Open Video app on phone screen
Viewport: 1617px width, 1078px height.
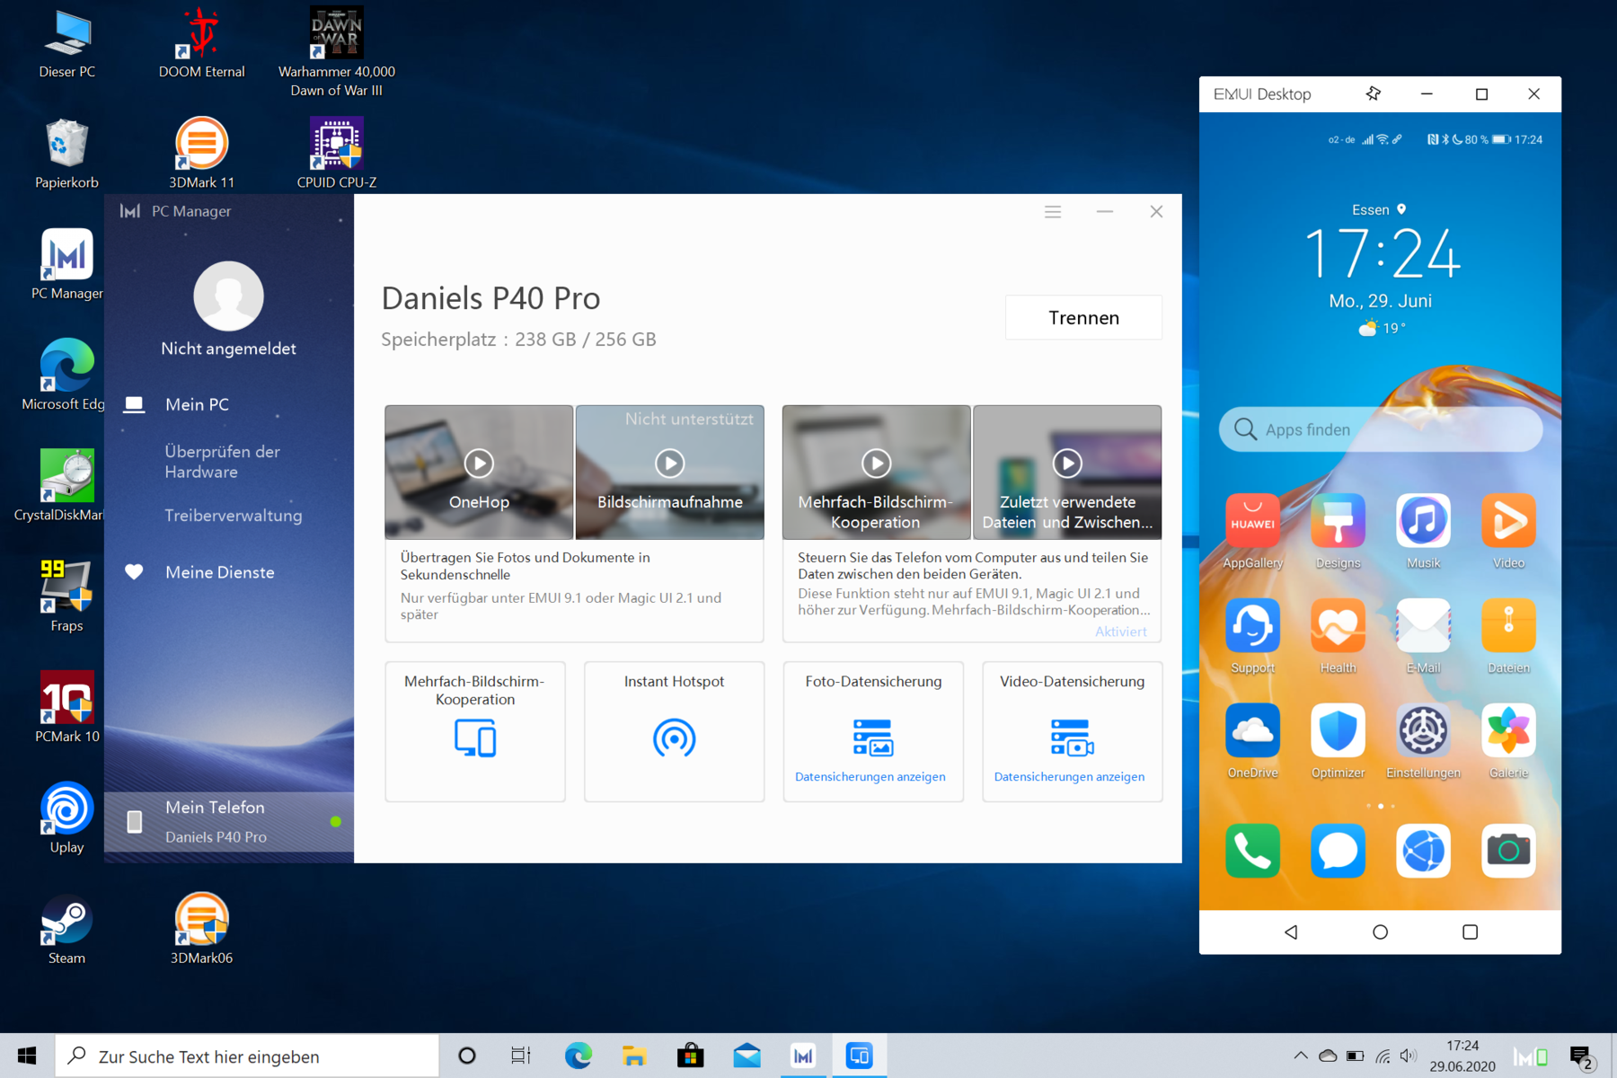(1508, 521)
